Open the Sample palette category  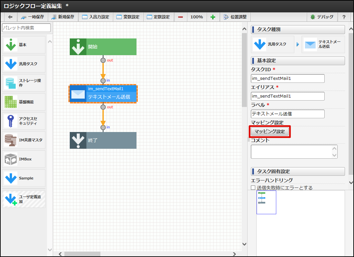click(24, 178)
